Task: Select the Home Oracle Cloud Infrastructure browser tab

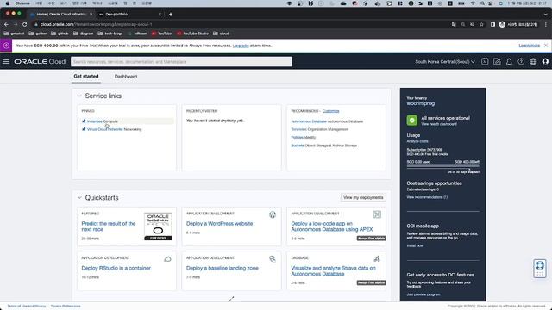Action: [x=61, y=15]
